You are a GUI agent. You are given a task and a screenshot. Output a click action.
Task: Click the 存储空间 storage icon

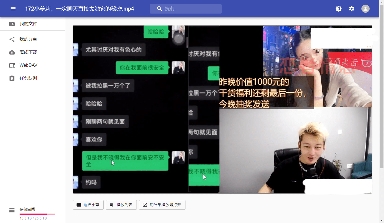(x=12, y=210)
